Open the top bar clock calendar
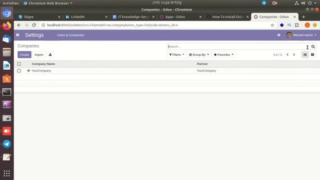The image size is (320, 180). tap(166, 3)
